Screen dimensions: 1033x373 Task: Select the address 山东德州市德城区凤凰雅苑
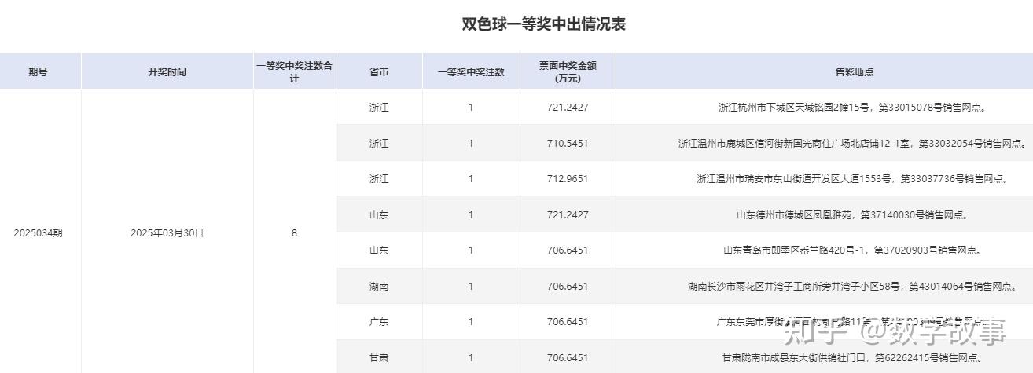click(794, 214)
